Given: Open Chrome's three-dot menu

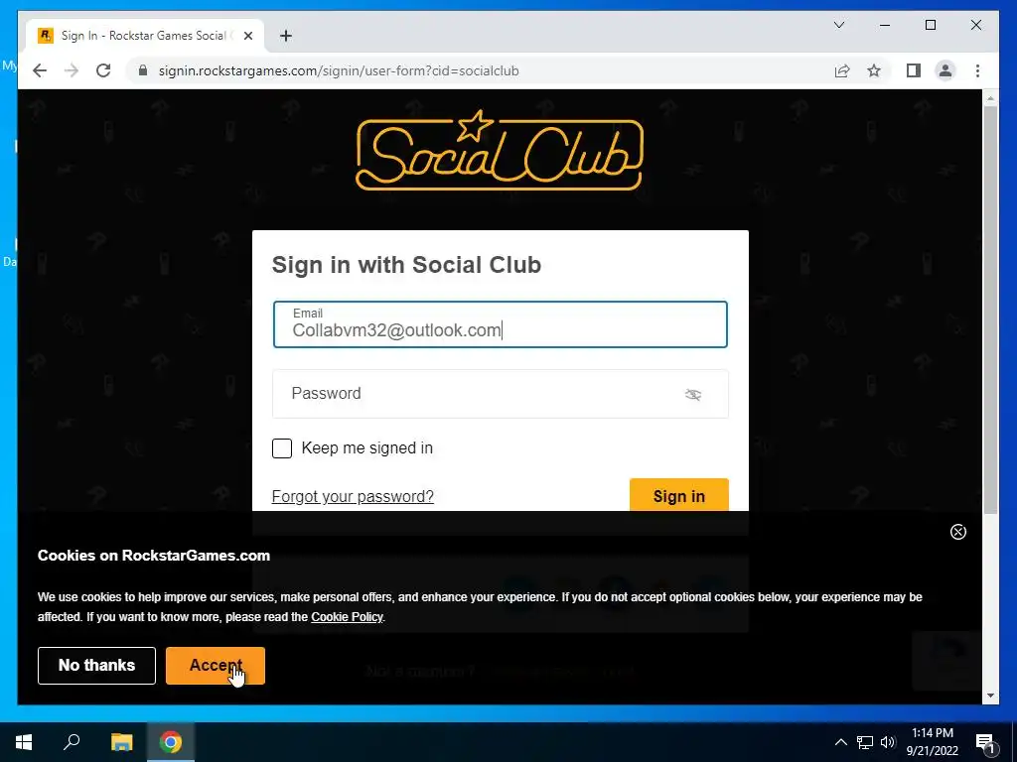Looking at the screenshot, I should (977, 70).
